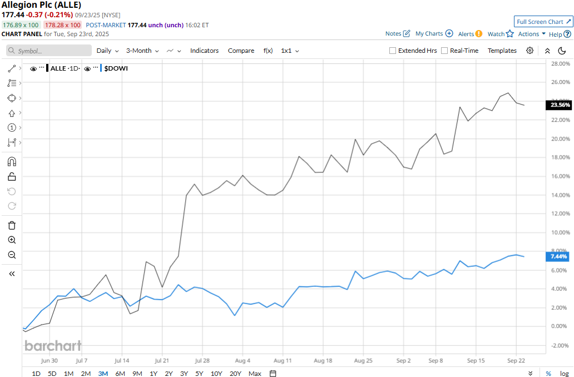
Task: Toggle visibility of ALLE series
Action: 33,68
